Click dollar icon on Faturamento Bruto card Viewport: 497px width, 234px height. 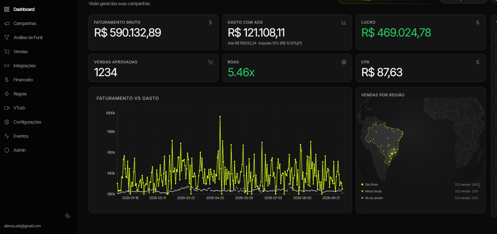[x=210, y=22]
